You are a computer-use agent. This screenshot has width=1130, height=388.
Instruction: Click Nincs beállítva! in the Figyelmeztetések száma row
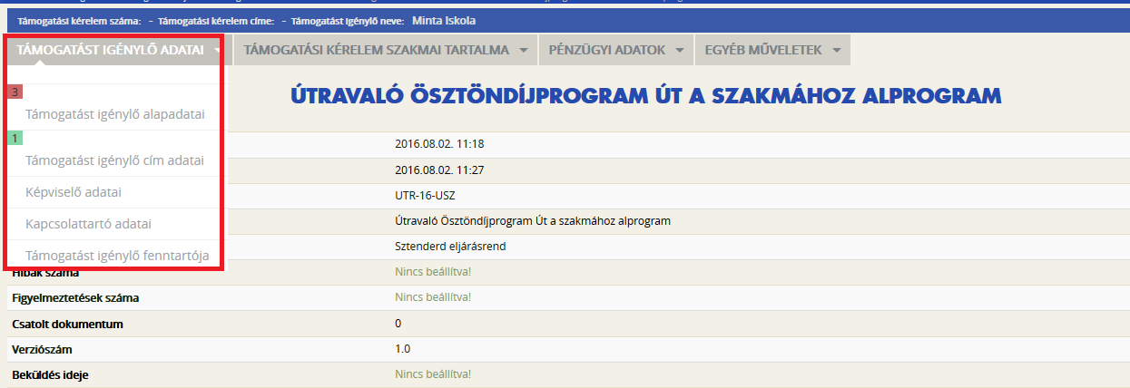pyautogui.click(x=433, y=297)
